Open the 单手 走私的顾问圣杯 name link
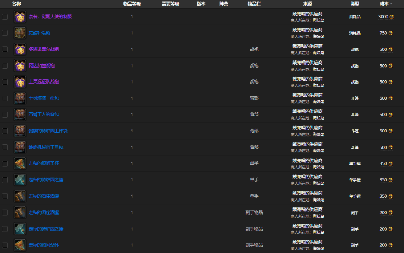 point(44,163)
